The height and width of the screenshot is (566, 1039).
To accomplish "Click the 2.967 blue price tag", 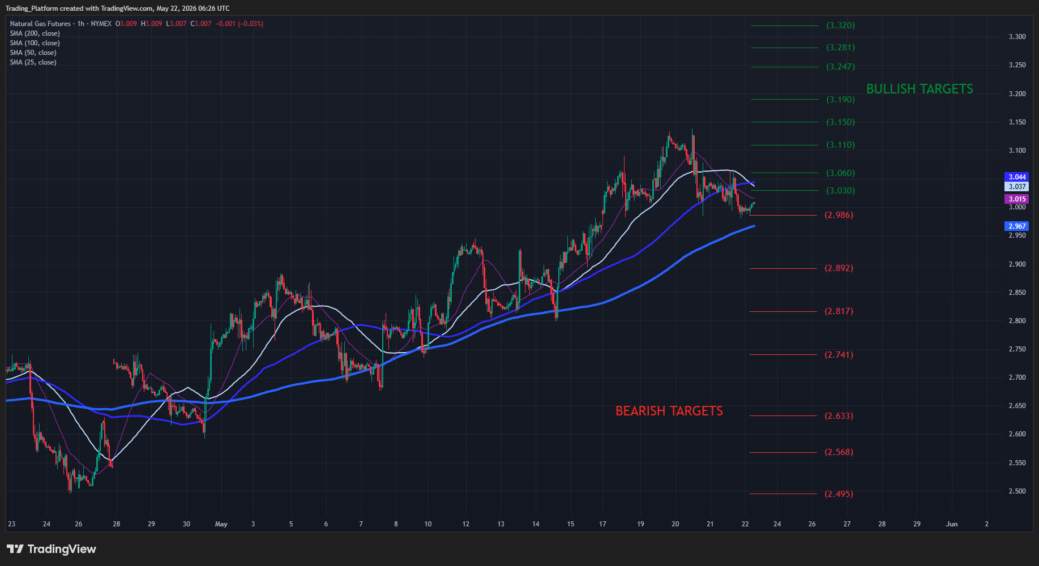I will (x=1017, y=226).
